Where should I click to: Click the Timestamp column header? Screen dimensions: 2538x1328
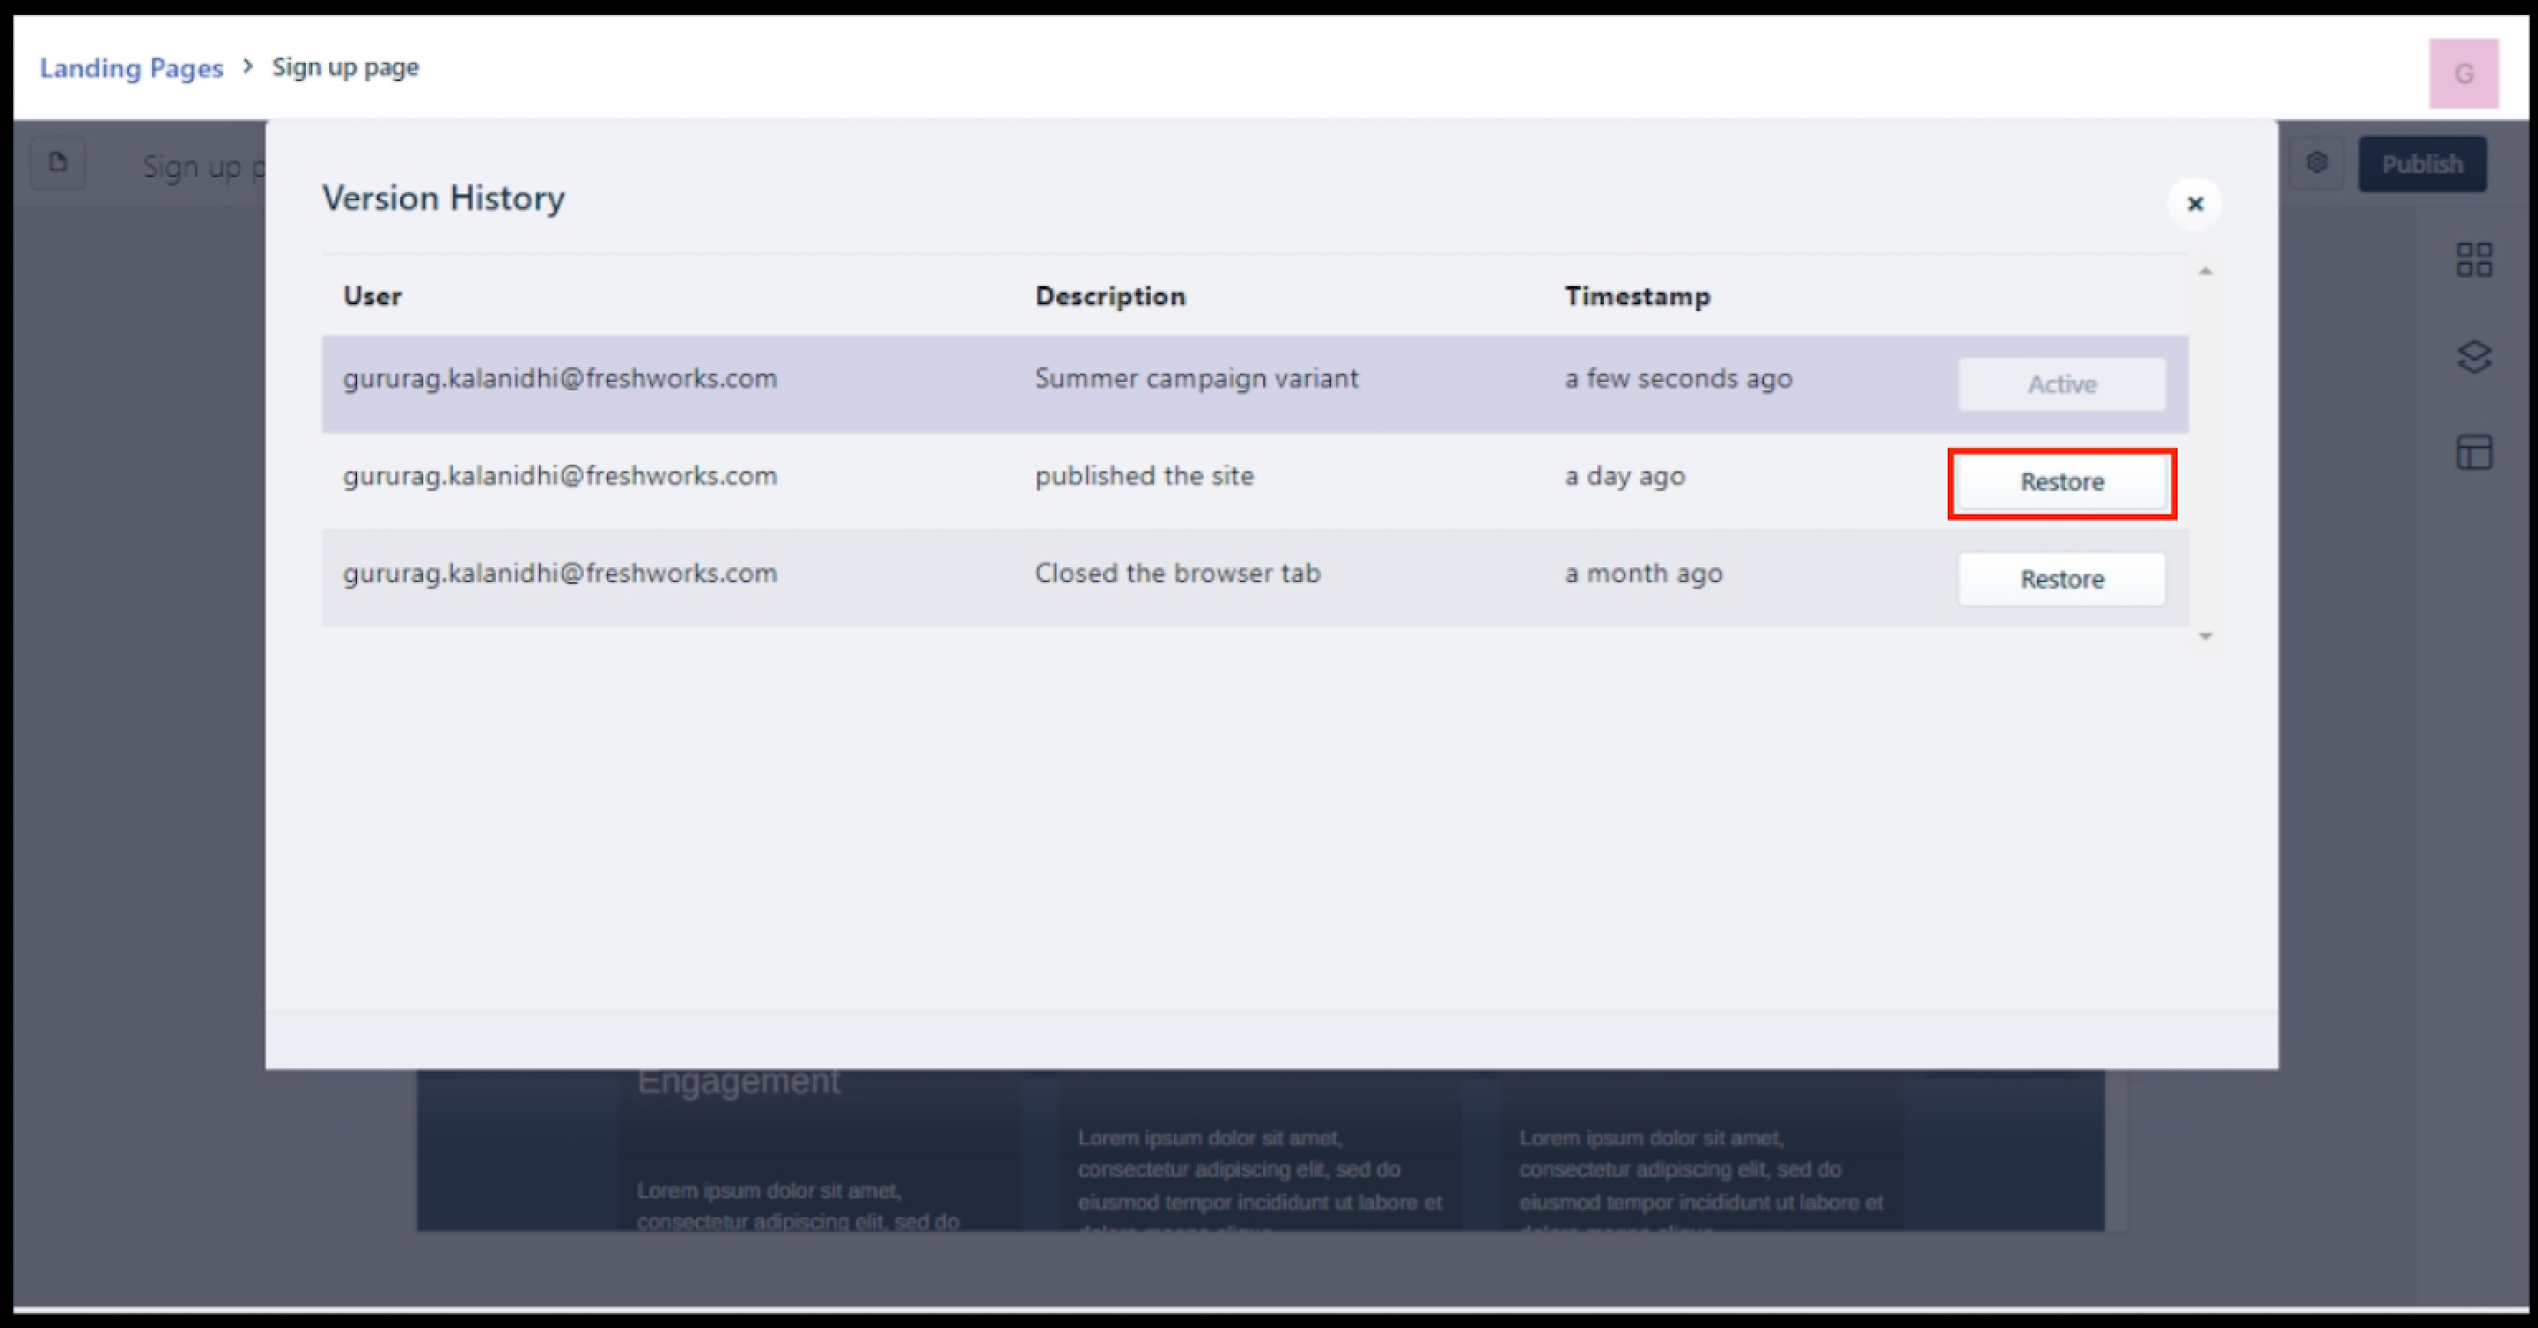[1637, 297]
